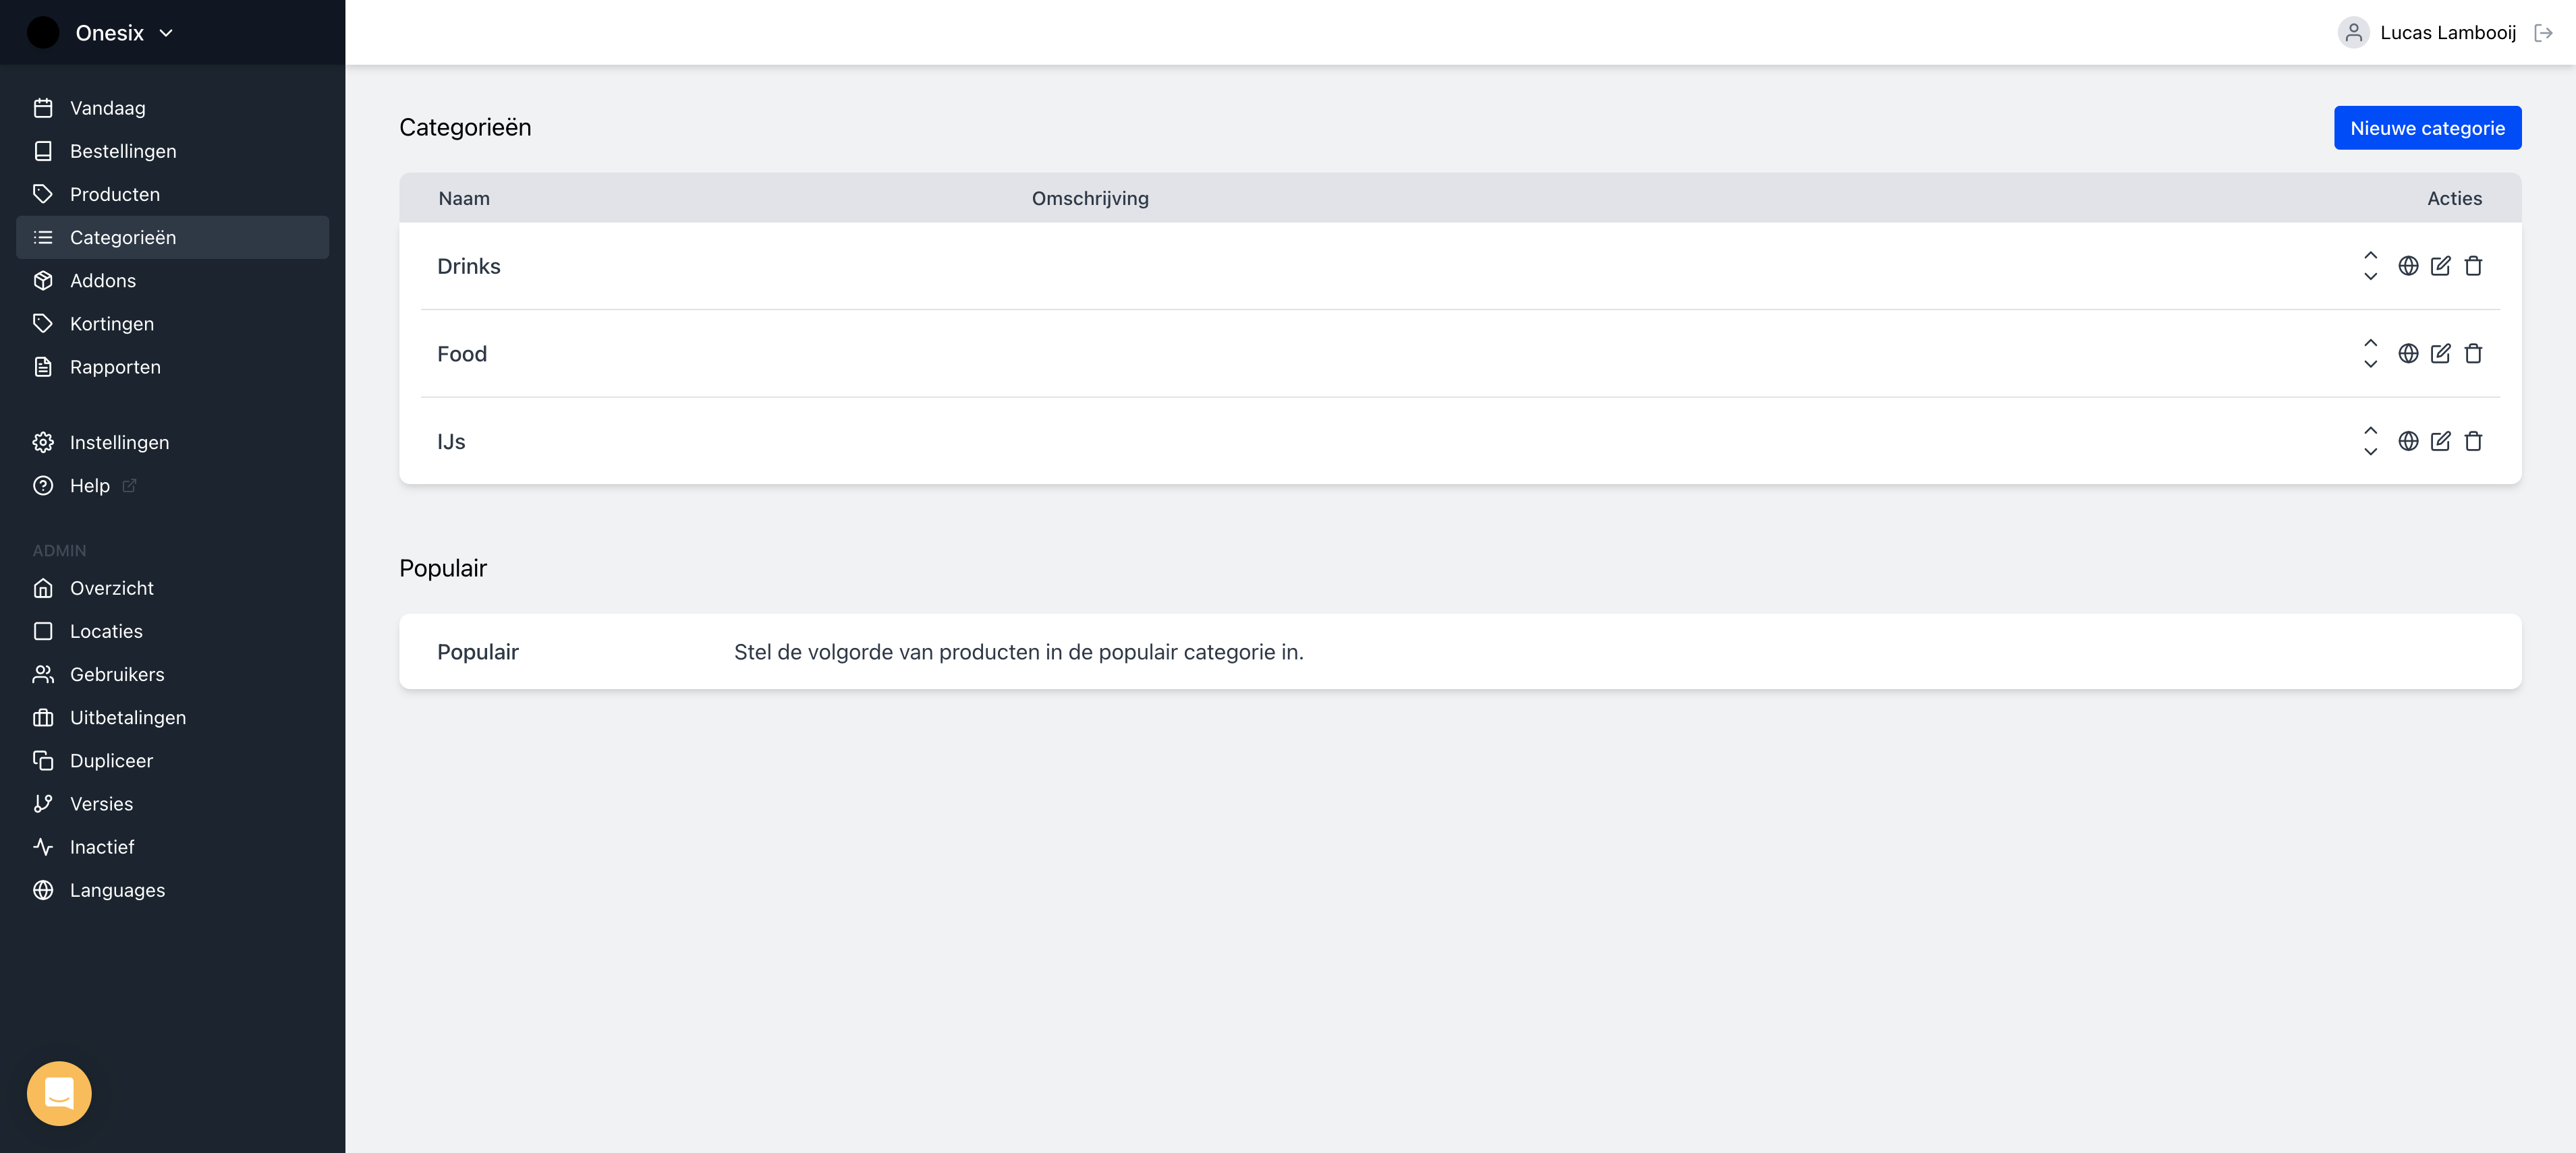Move IJs category up

click(x=2370, y=431)
